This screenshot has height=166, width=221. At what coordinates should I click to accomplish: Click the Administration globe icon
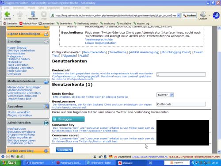[46, 123]
